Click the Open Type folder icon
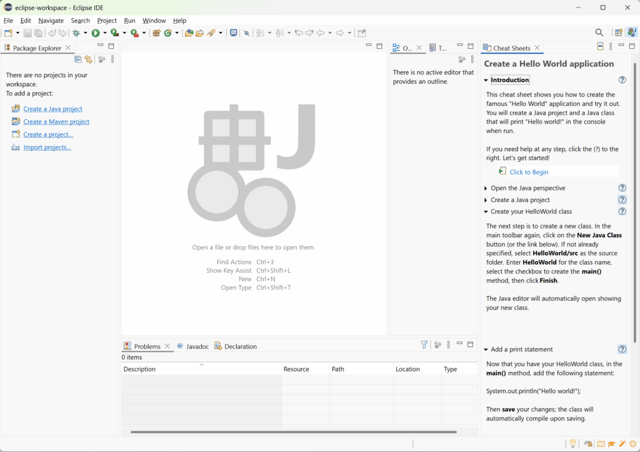Image resolution: width=640 pixels, height=452 pixels. tap(189, 33)
